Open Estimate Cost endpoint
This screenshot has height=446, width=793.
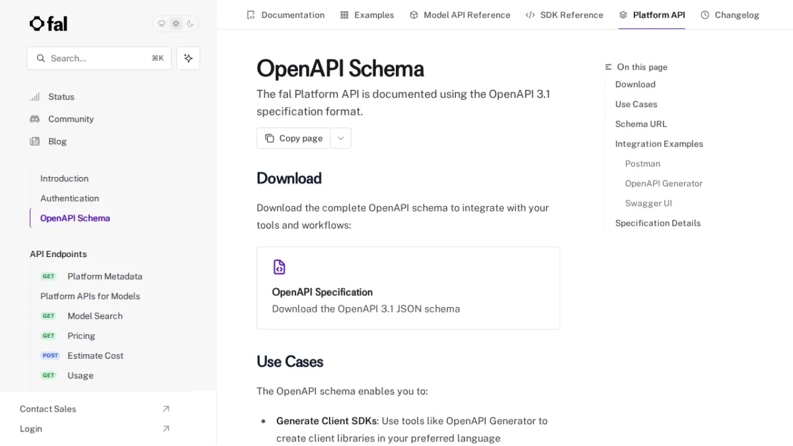pos(95,355)
